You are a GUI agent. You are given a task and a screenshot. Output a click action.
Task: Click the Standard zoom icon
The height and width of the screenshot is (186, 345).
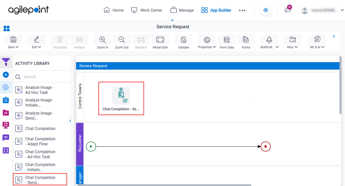click(x=141, y=40)
